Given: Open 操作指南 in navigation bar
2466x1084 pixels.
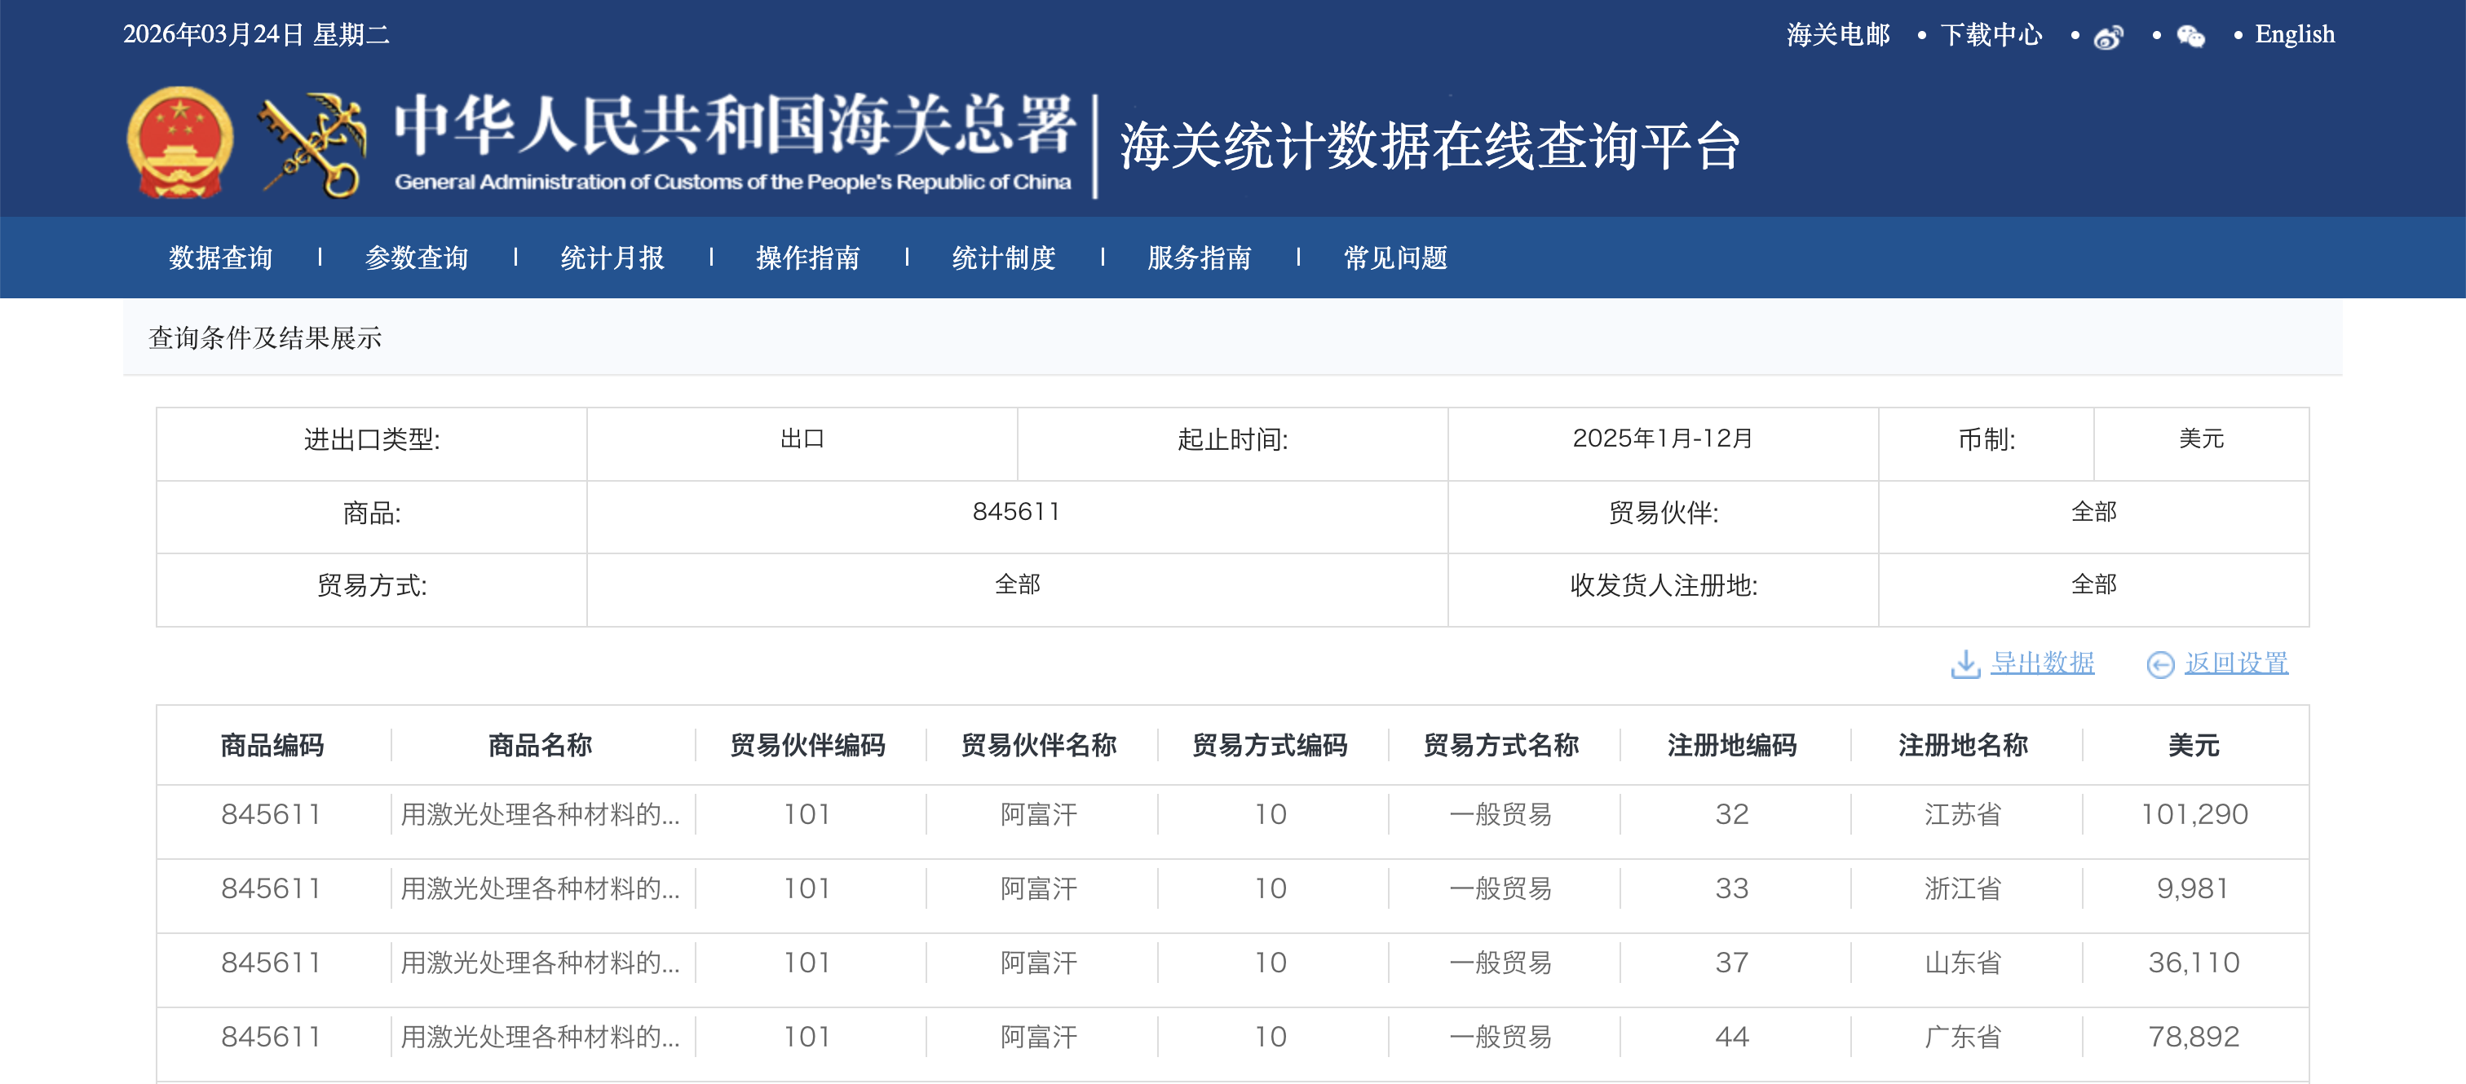Looking at the screenshot, I should (808, 258).
